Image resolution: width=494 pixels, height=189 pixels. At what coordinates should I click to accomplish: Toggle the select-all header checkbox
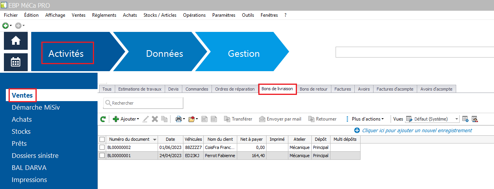point(102,139)
